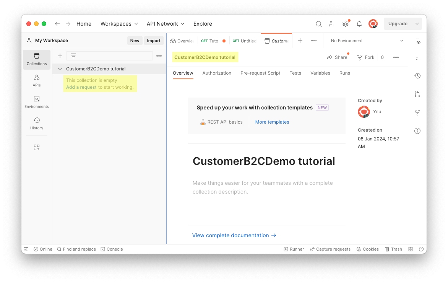Select the CustomerB2CDemo collection tab
The height and width of the screenshot is (282, 448).
(x=277, y=41)
